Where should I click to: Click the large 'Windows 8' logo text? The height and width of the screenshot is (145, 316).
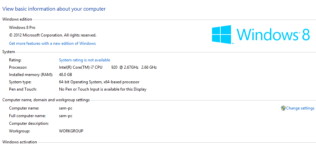pyautogui.click(x=273, y=35)
